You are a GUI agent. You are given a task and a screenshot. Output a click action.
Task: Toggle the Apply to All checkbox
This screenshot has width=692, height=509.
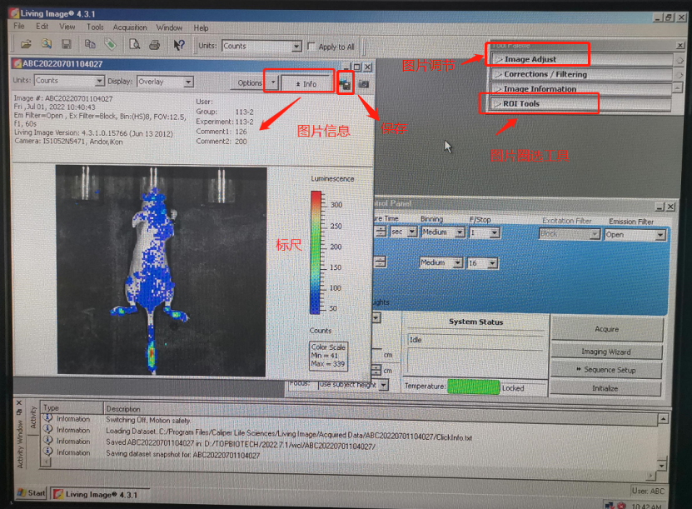click(311, 46)
